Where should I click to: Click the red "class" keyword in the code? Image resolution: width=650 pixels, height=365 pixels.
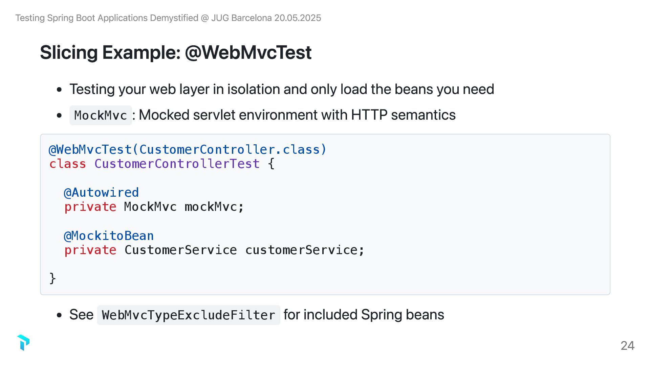click(68, 164)
